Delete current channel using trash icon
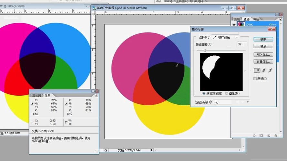This screenshot has width=287, height=161. (276, 136)
